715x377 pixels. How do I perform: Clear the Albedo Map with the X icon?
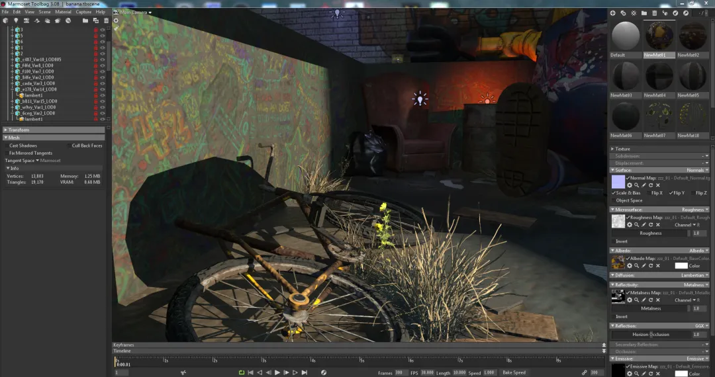657,265
